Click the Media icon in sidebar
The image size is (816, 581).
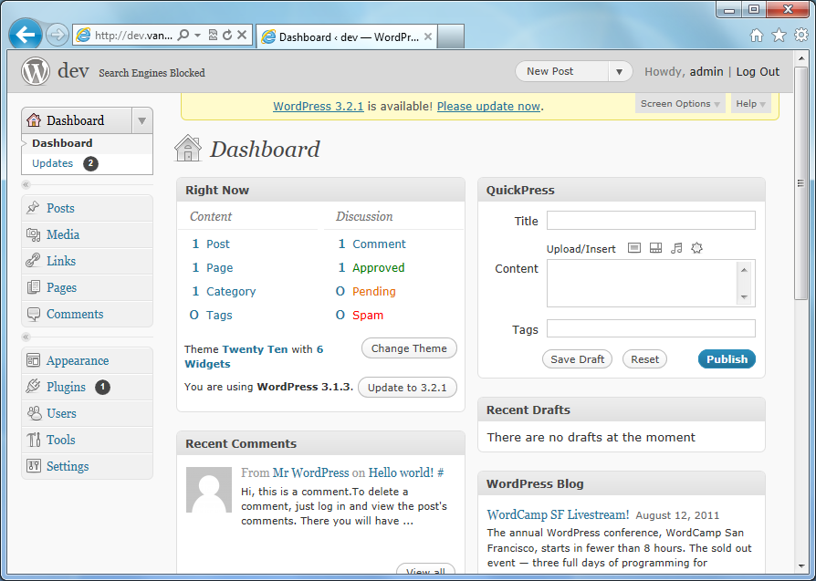point(33,234)
